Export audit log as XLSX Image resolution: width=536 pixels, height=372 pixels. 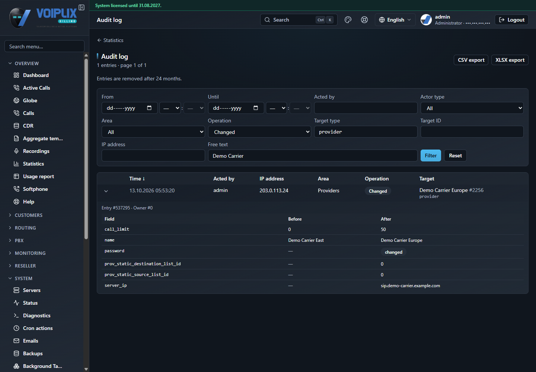click(x=510, y=60)
